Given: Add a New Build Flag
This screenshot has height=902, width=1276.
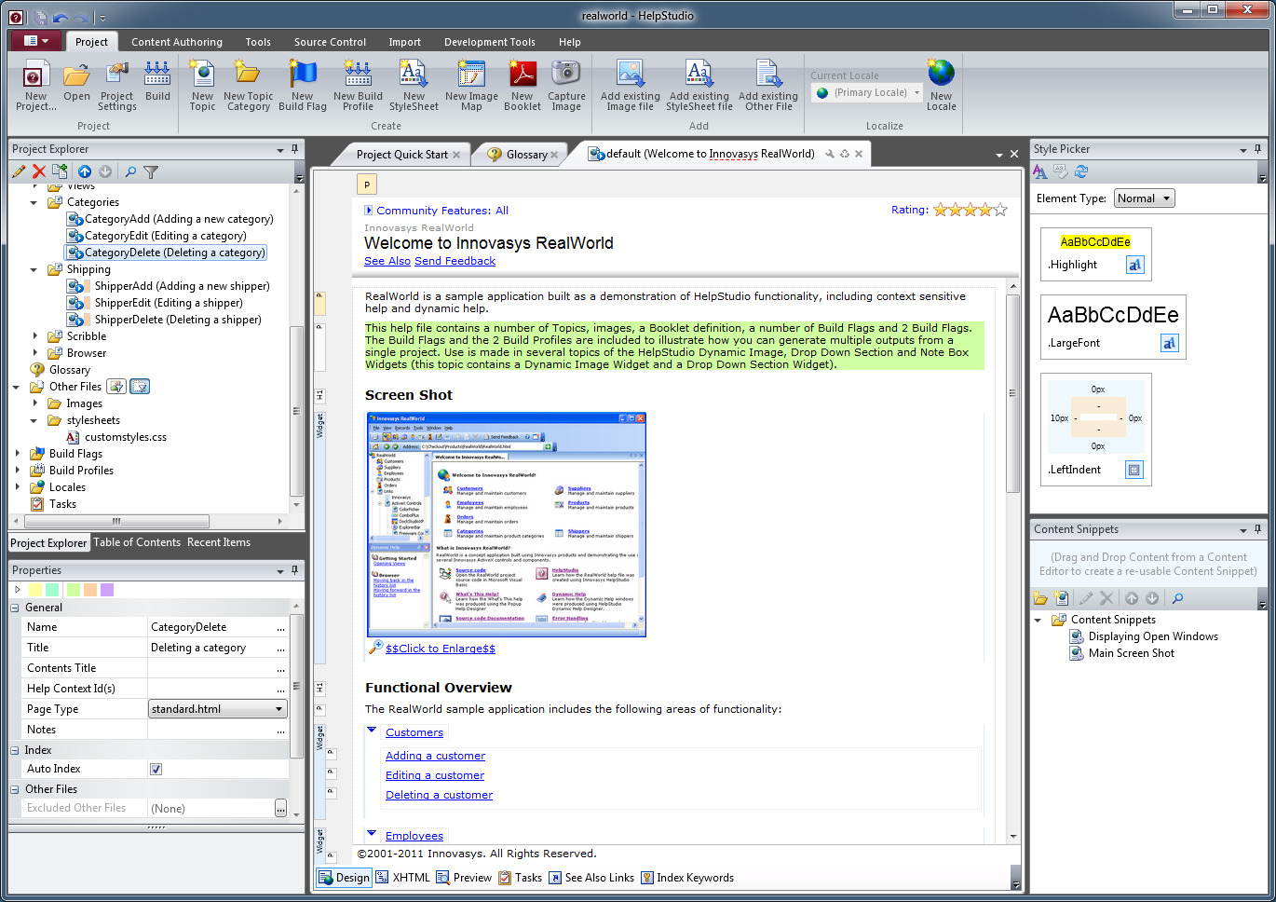Looking at the screenshot, I should tap(303, 86).
